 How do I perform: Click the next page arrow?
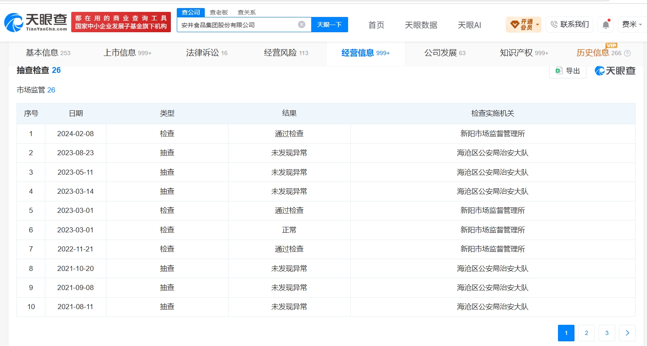click(x=627, y=333)
